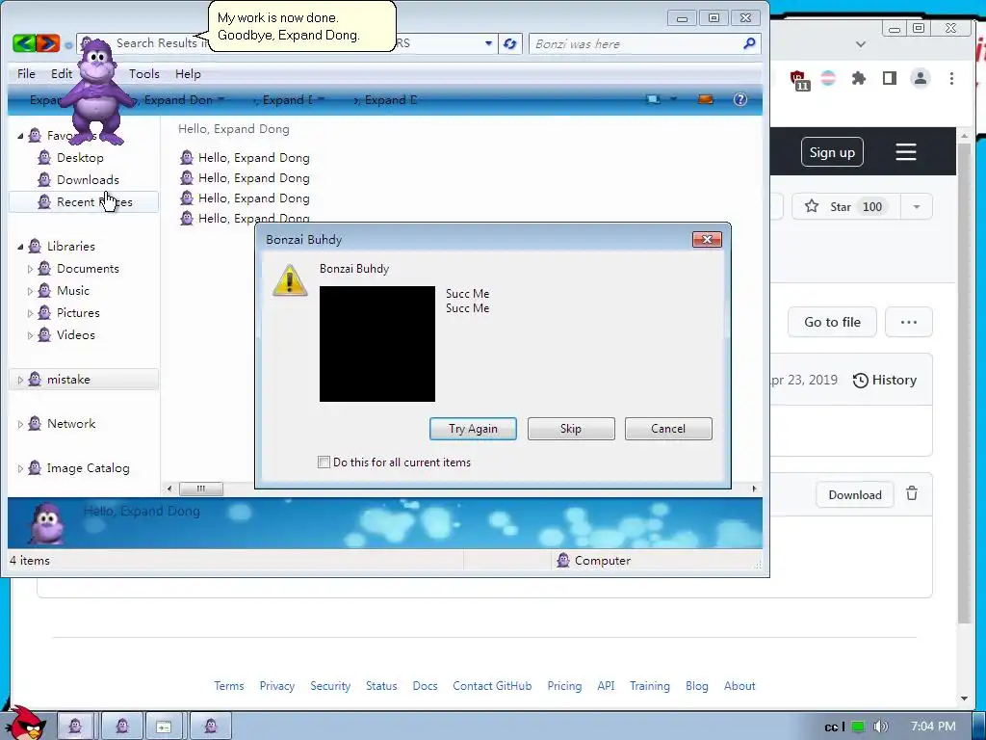Expand the Image Catalog node
This screenshot has height=740, width=986.
20,468
